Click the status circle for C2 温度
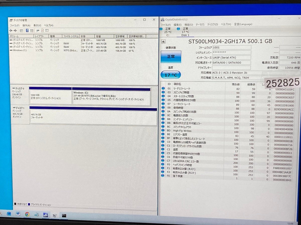Viewport: 301px width, 225px height. pyautogui.click(x=163, y=149)
